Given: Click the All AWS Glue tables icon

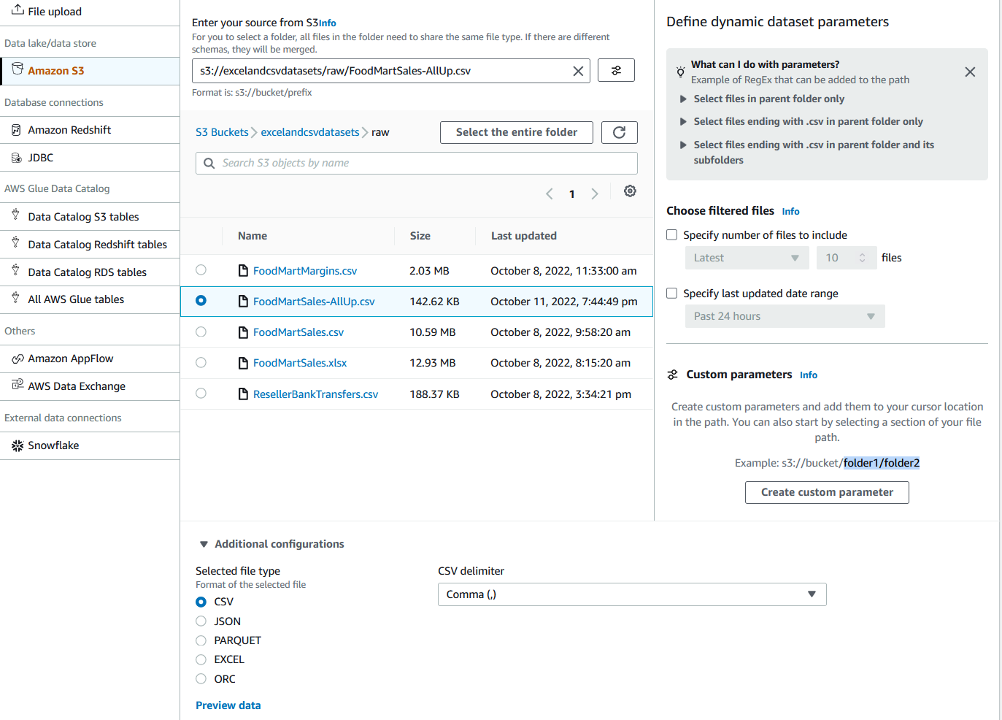Looking at the screenshot, I should click(x=15, y=298).
